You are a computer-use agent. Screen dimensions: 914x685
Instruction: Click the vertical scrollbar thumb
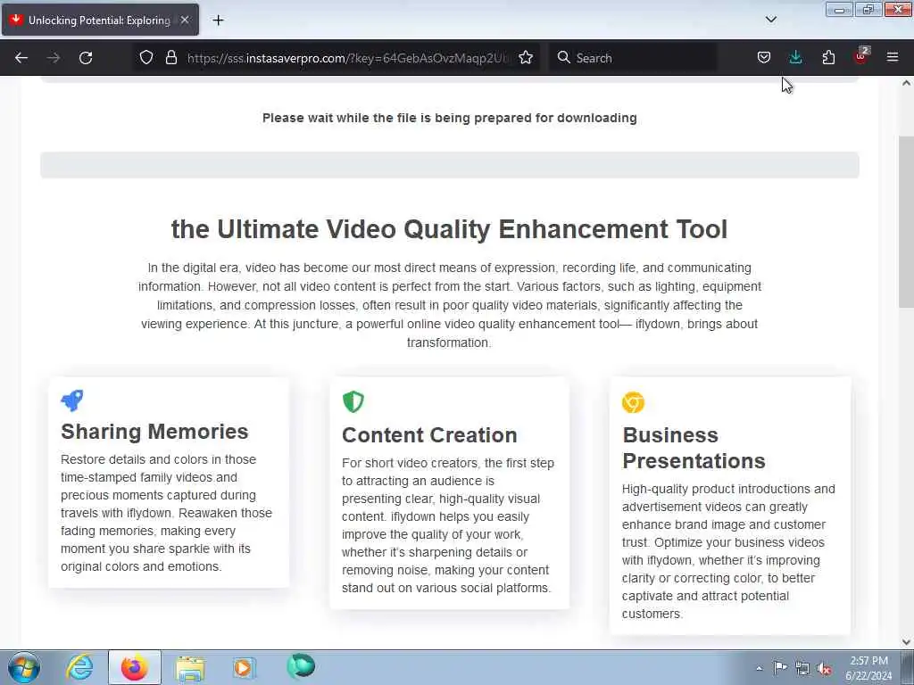click(x=906, y=221)
